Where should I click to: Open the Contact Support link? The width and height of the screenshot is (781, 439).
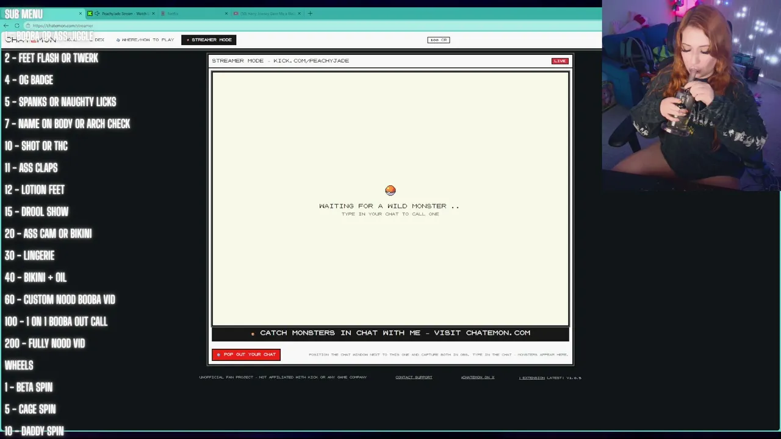[414, 377]
